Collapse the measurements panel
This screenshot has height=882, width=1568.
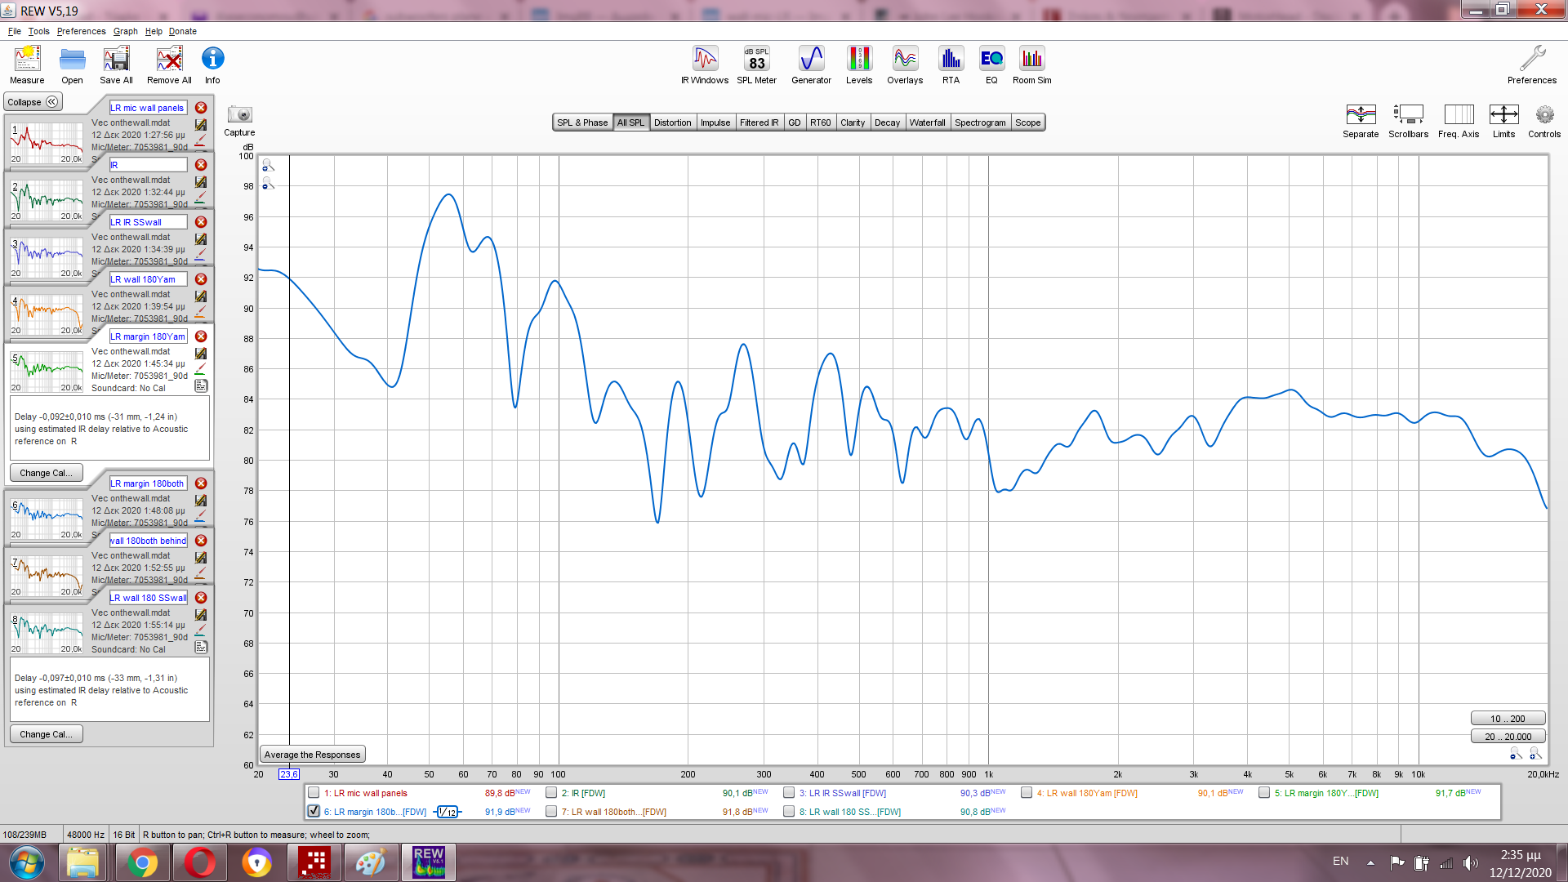pos(33,102)
